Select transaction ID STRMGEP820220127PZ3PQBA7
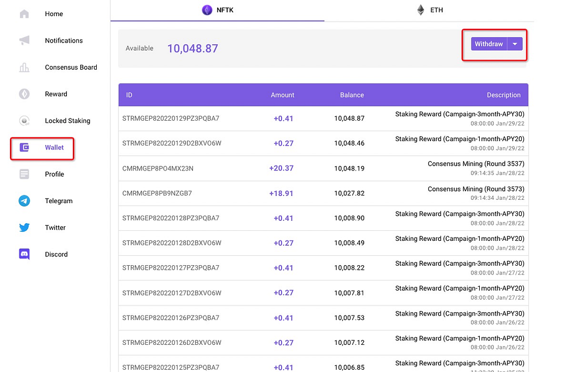 tap(171, 268)
